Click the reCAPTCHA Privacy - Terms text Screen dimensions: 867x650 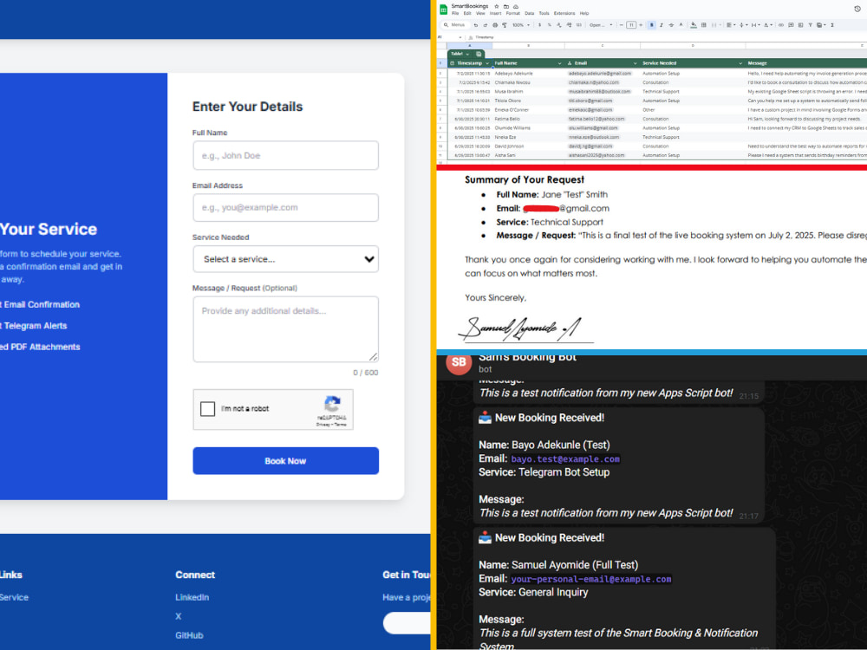click(331, 425)
